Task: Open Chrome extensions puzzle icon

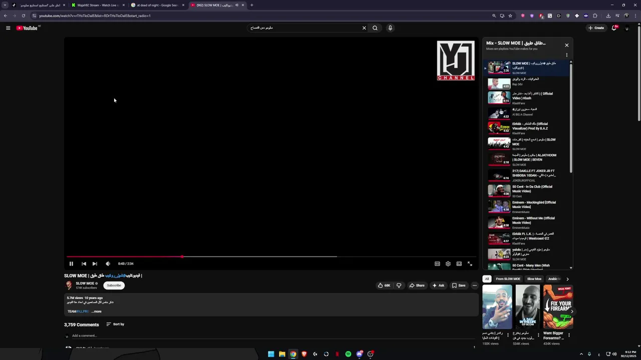Action: point(595,15)
